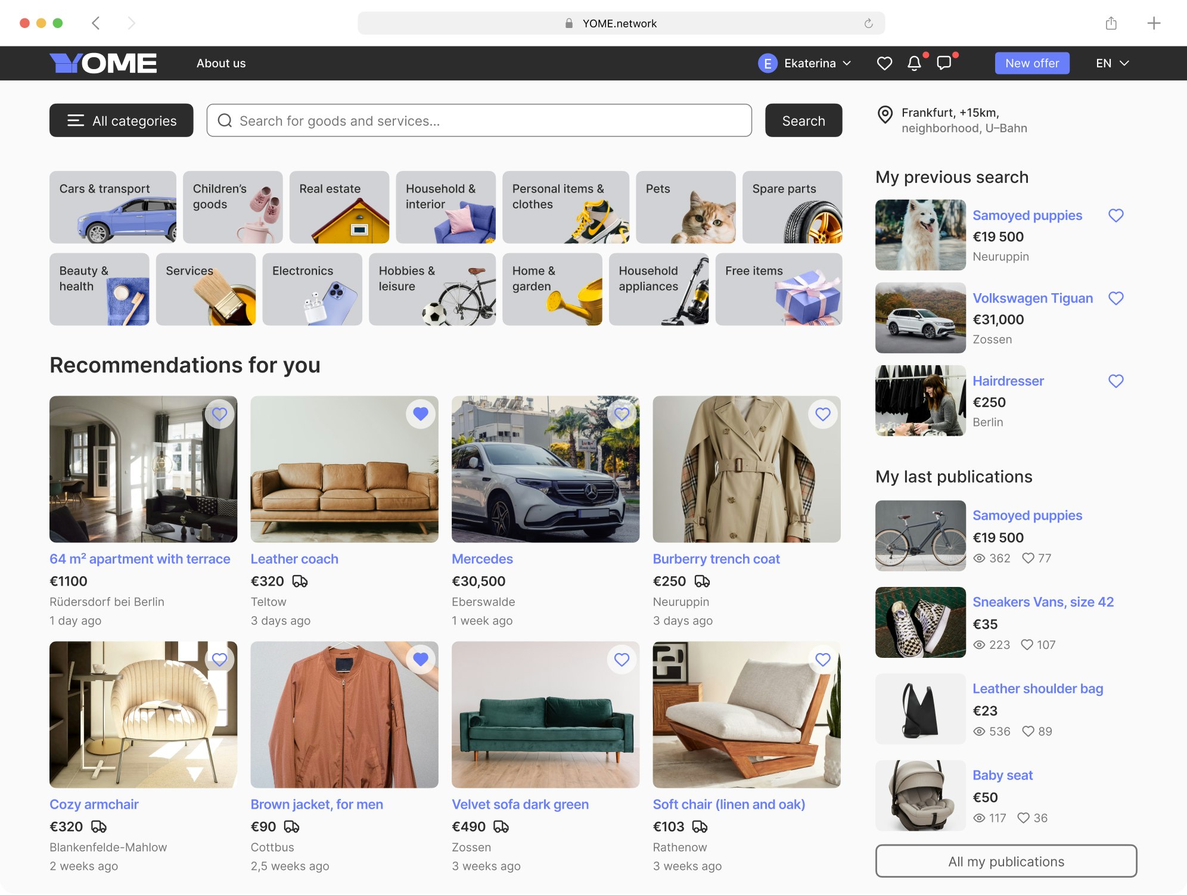This screenshot has width=1187, height=895.
Task: Open the notifications bell icon
Action: [x=914, y=63]
